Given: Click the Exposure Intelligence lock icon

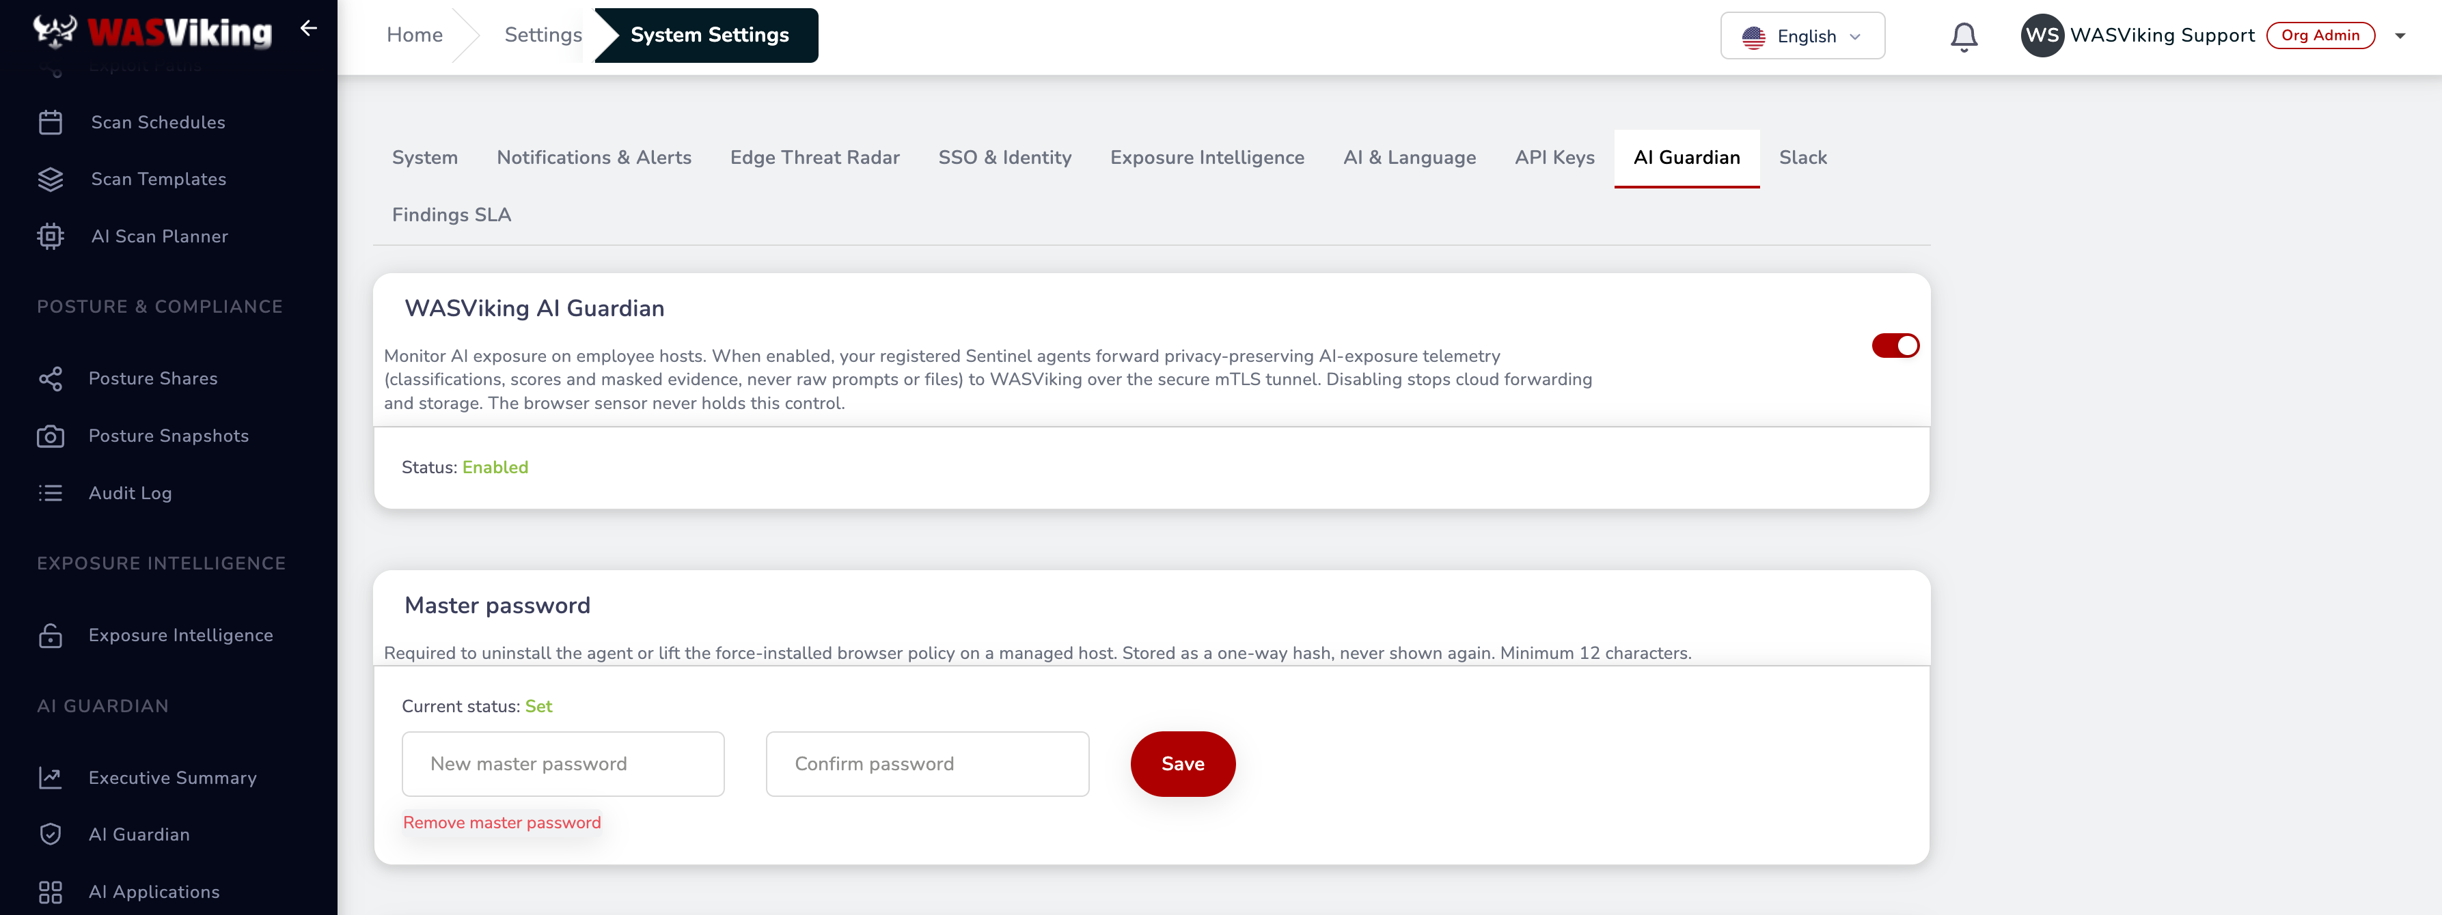Looking at the screenshot, I should pyautogui.click(x=51, y=634).
